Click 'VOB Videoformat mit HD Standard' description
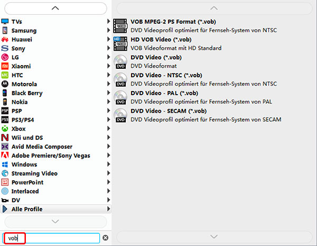 coord(176,48)
